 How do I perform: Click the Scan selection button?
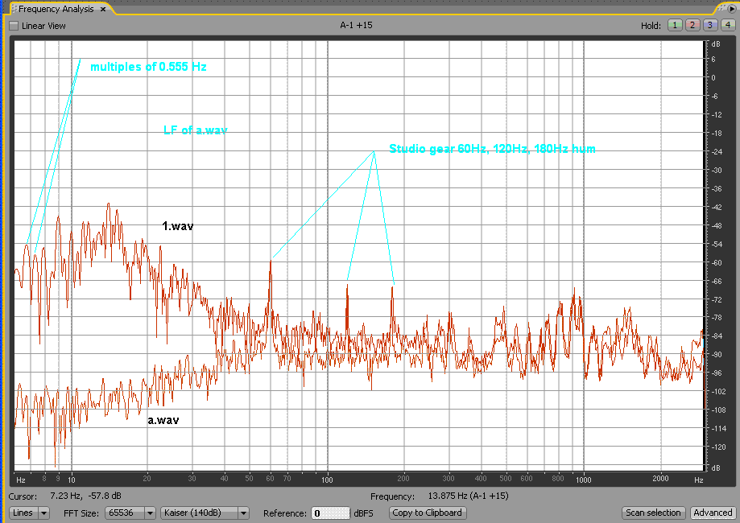653,513
